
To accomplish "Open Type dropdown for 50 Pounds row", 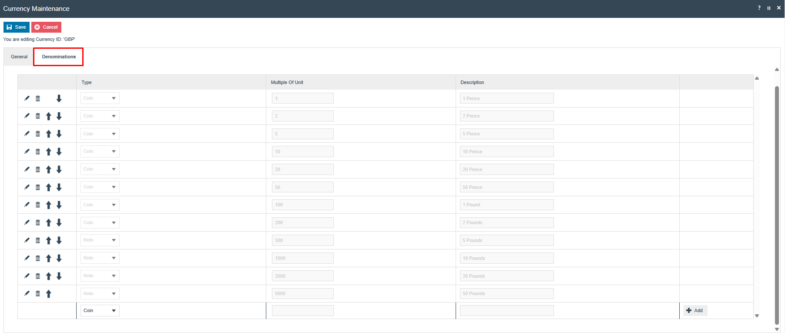I will [x=100, y=293].
